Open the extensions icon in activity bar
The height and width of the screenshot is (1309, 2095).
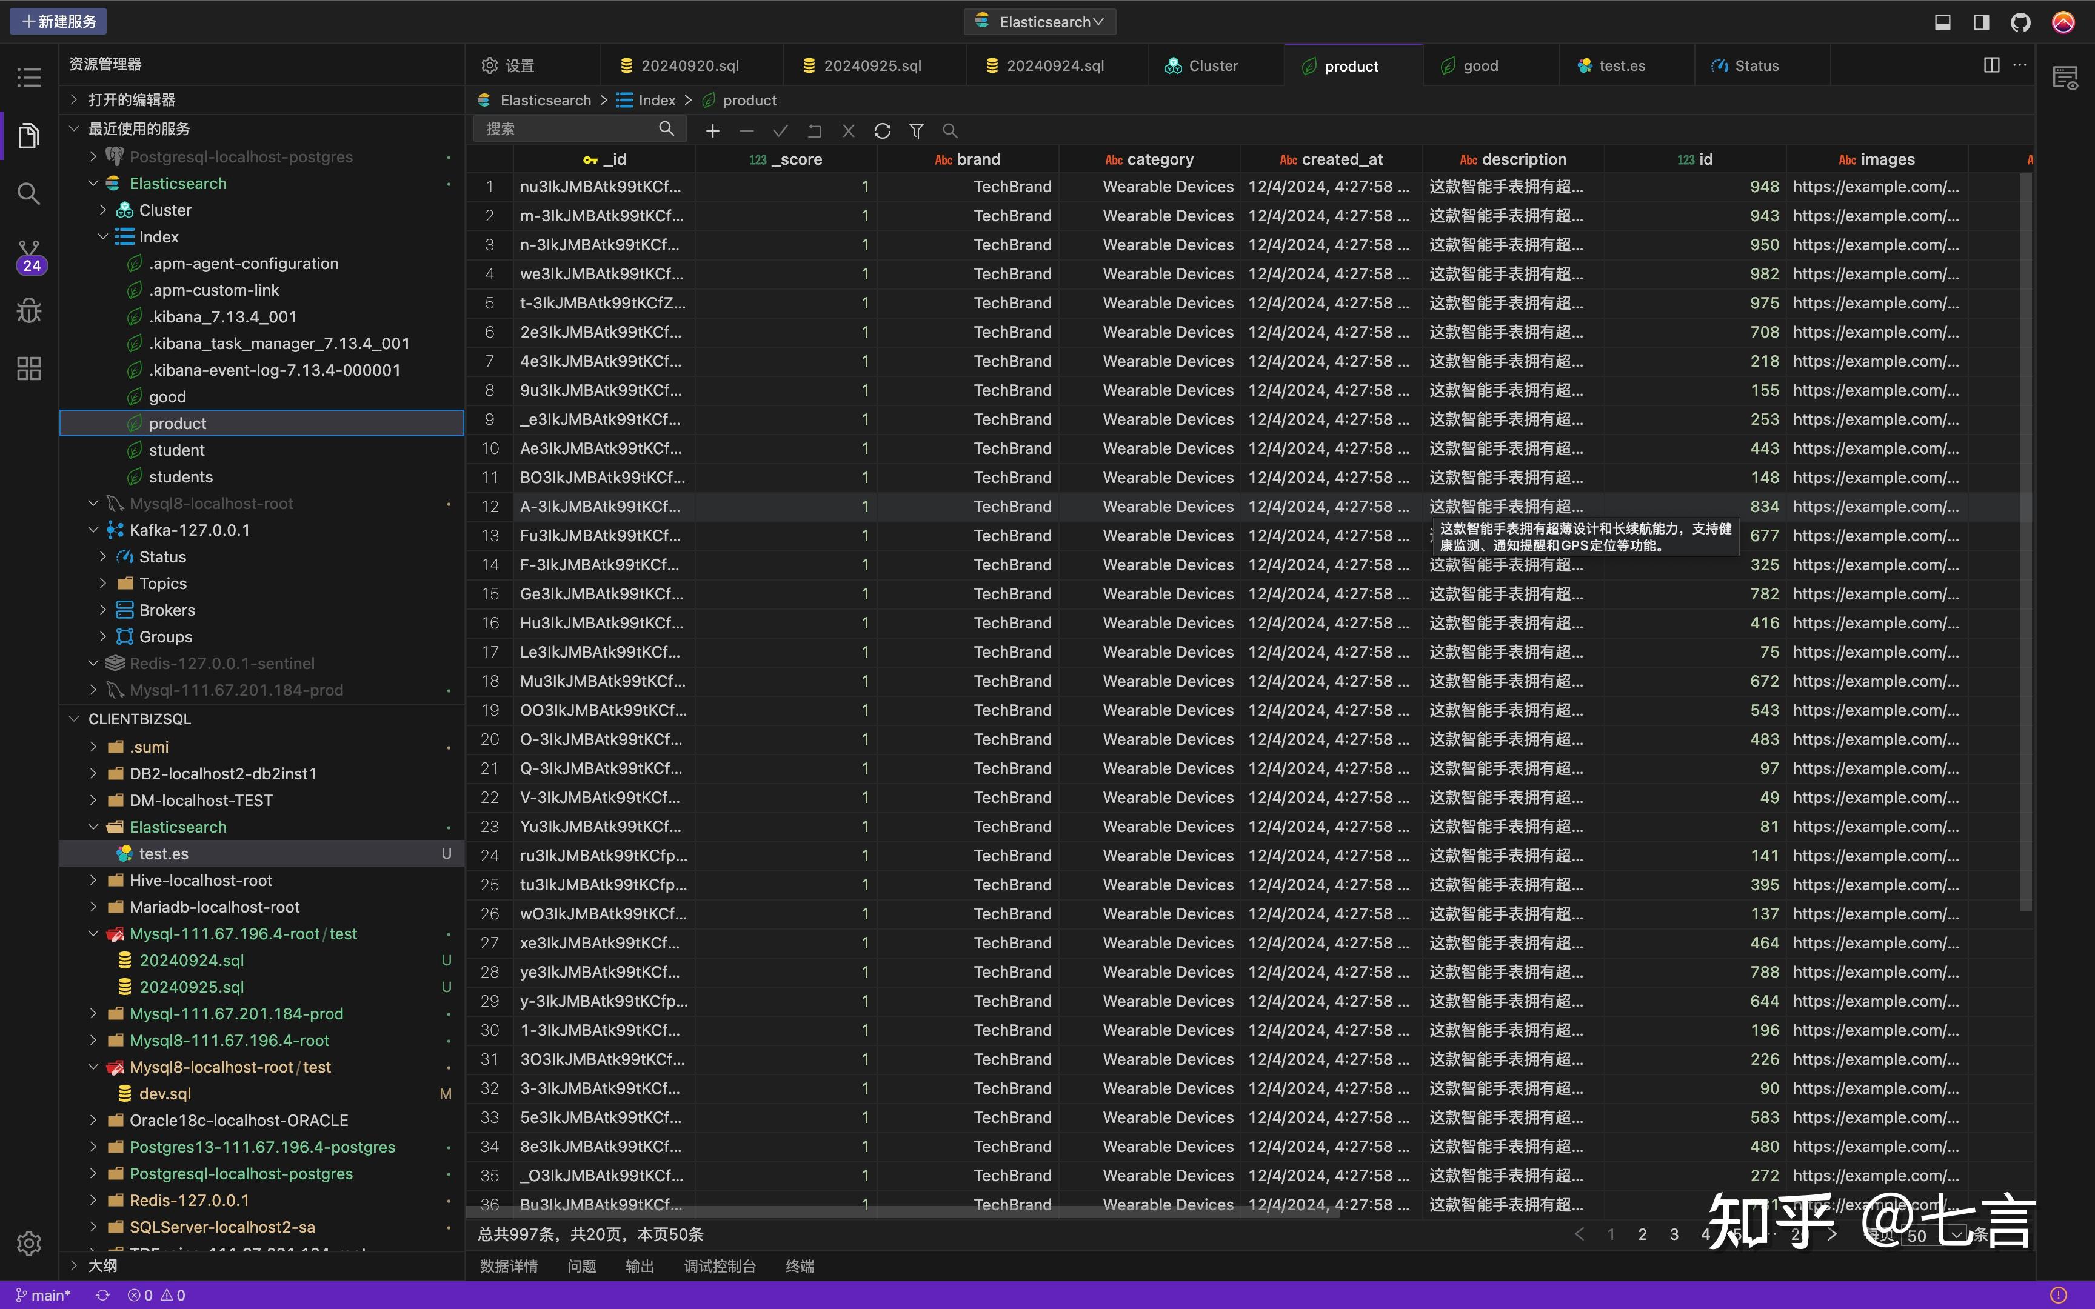(x=30, y=369)
